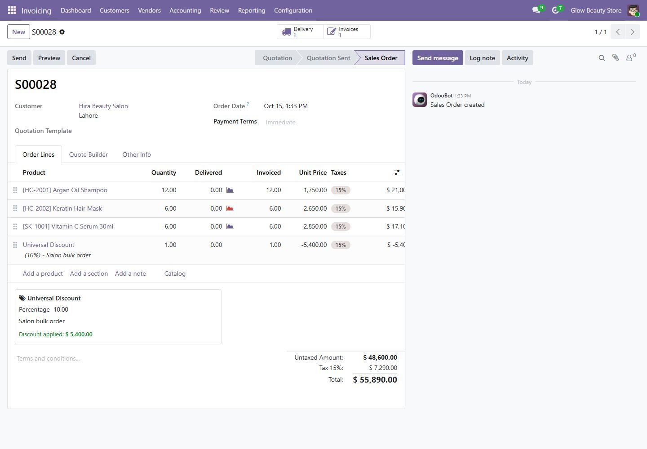This screenshot has width=647, height=449.
Task: View forecast chart for Vitamin C Serum
Action: [230, 226]
